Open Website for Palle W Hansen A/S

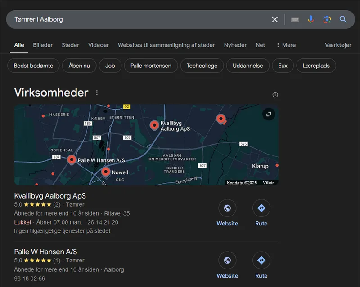click(x=227, y=265)
